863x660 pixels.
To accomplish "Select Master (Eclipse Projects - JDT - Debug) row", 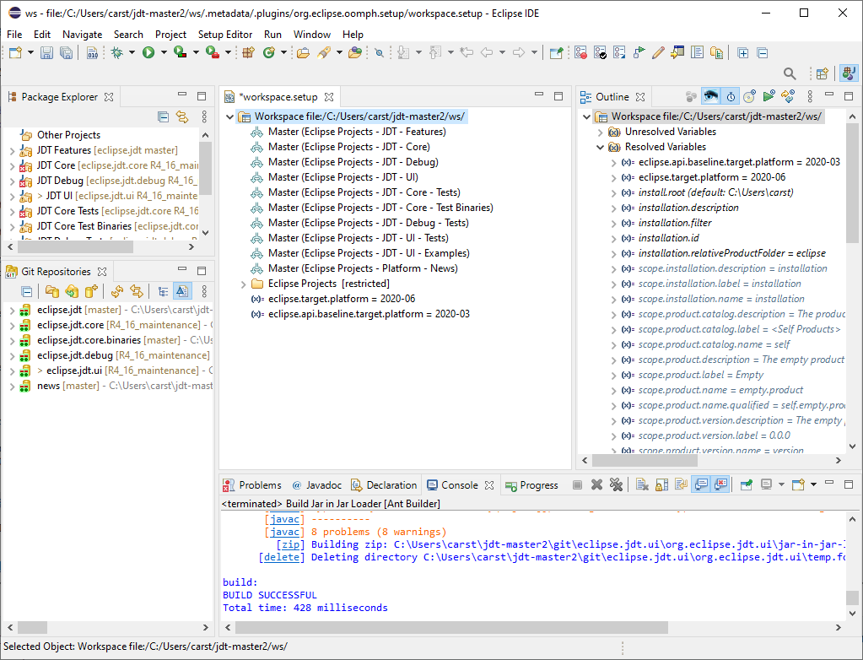I will [x=353, y=162].
